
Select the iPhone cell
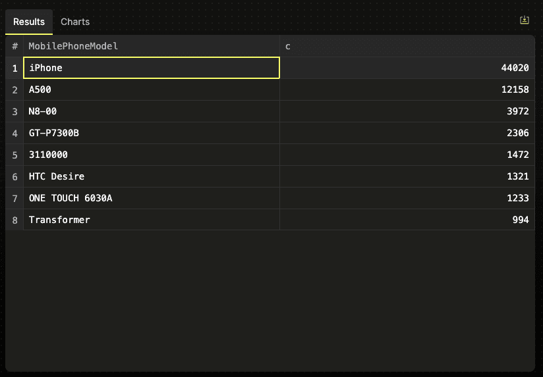click(x=151, y=68)
